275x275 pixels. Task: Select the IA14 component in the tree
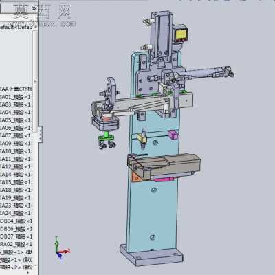click(16, 175)
